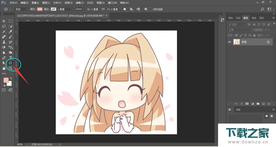The height and width of the screenshot is (147, 276).
Task: Select the Rectangular Marquee tool
Action: (10, 21)
